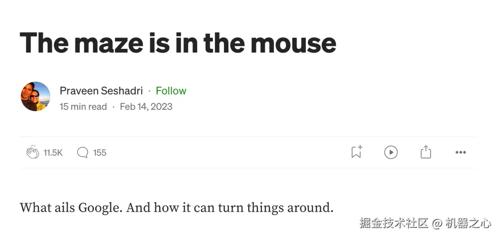Clap for this article
This screenshot has width=499, height=237.
point(33,152)
